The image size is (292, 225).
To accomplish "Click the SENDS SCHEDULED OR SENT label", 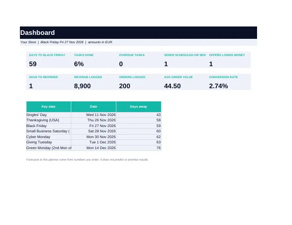I will (185, 55).
